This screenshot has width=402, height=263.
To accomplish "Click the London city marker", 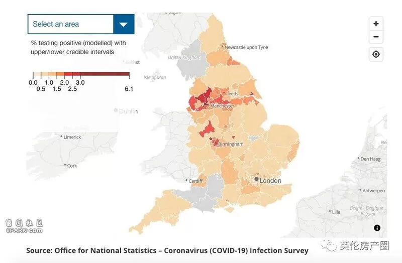I will [256, 179].
